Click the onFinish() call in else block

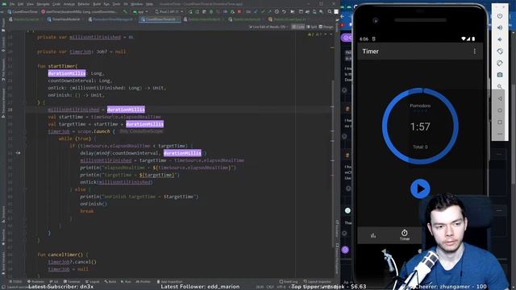[94, 204]
